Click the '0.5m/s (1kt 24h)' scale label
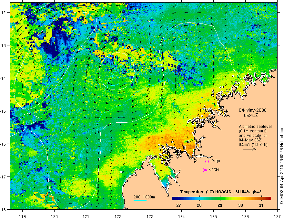The width and height of the screenshot is (284, 219). (253, 145)
